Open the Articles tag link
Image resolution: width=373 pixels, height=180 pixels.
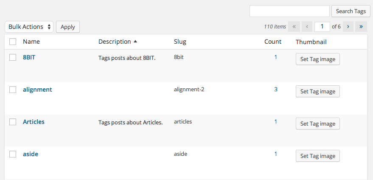34,122
